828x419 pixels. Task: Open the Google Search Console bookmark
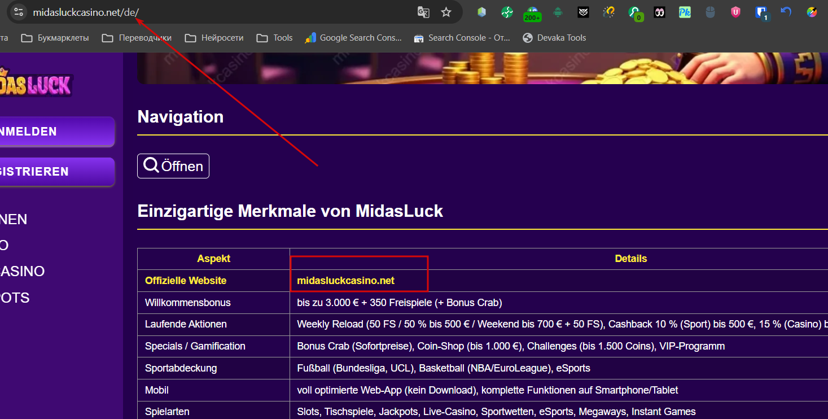point(353,38)
